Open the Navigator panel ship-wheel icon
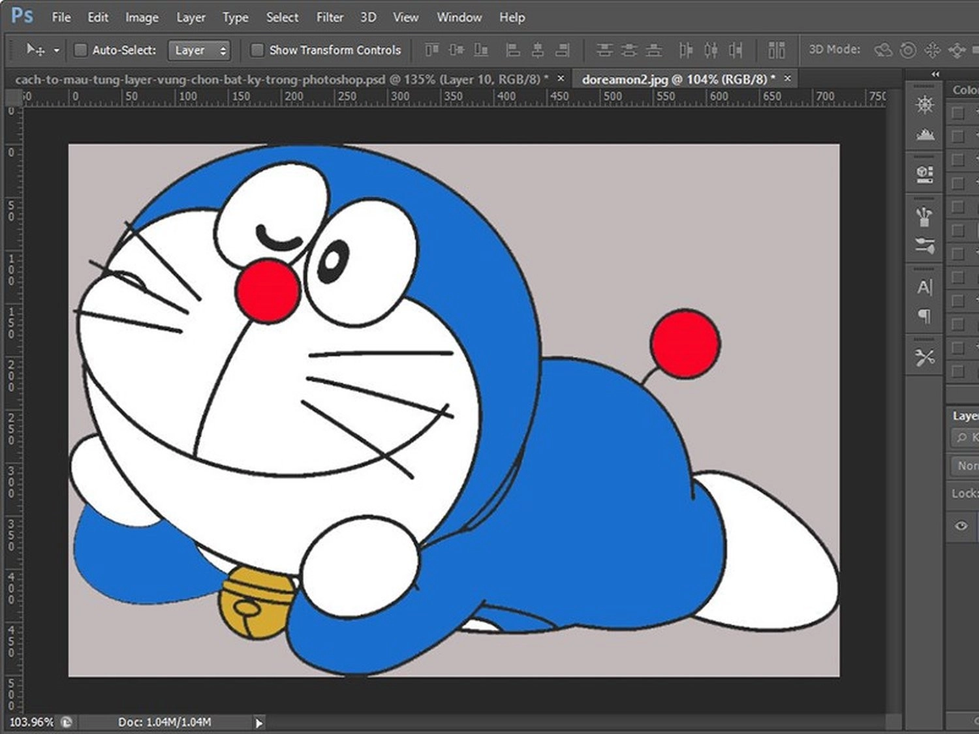979x734 pixels. (924, 104)
